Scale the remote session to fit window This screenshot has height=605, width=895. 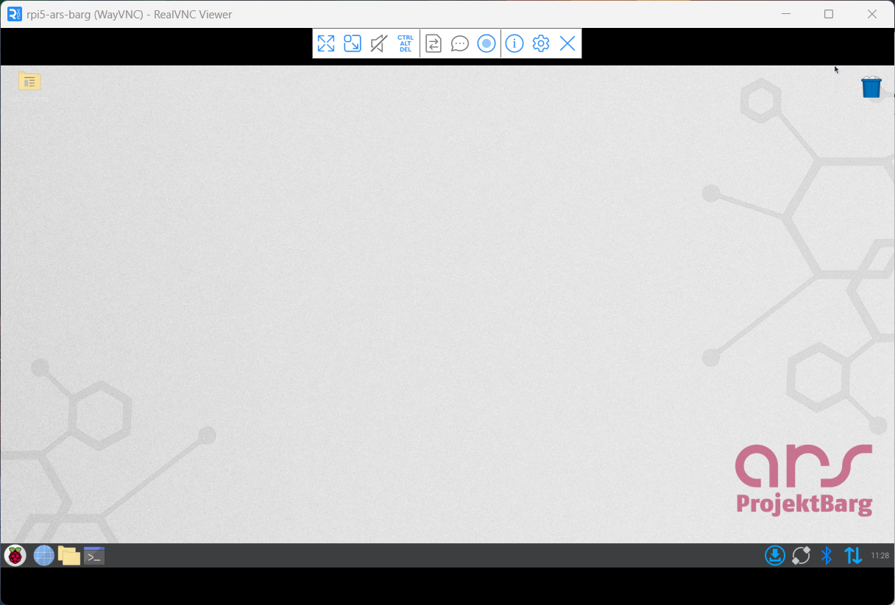pyautogui.click(x=352, y=43)
